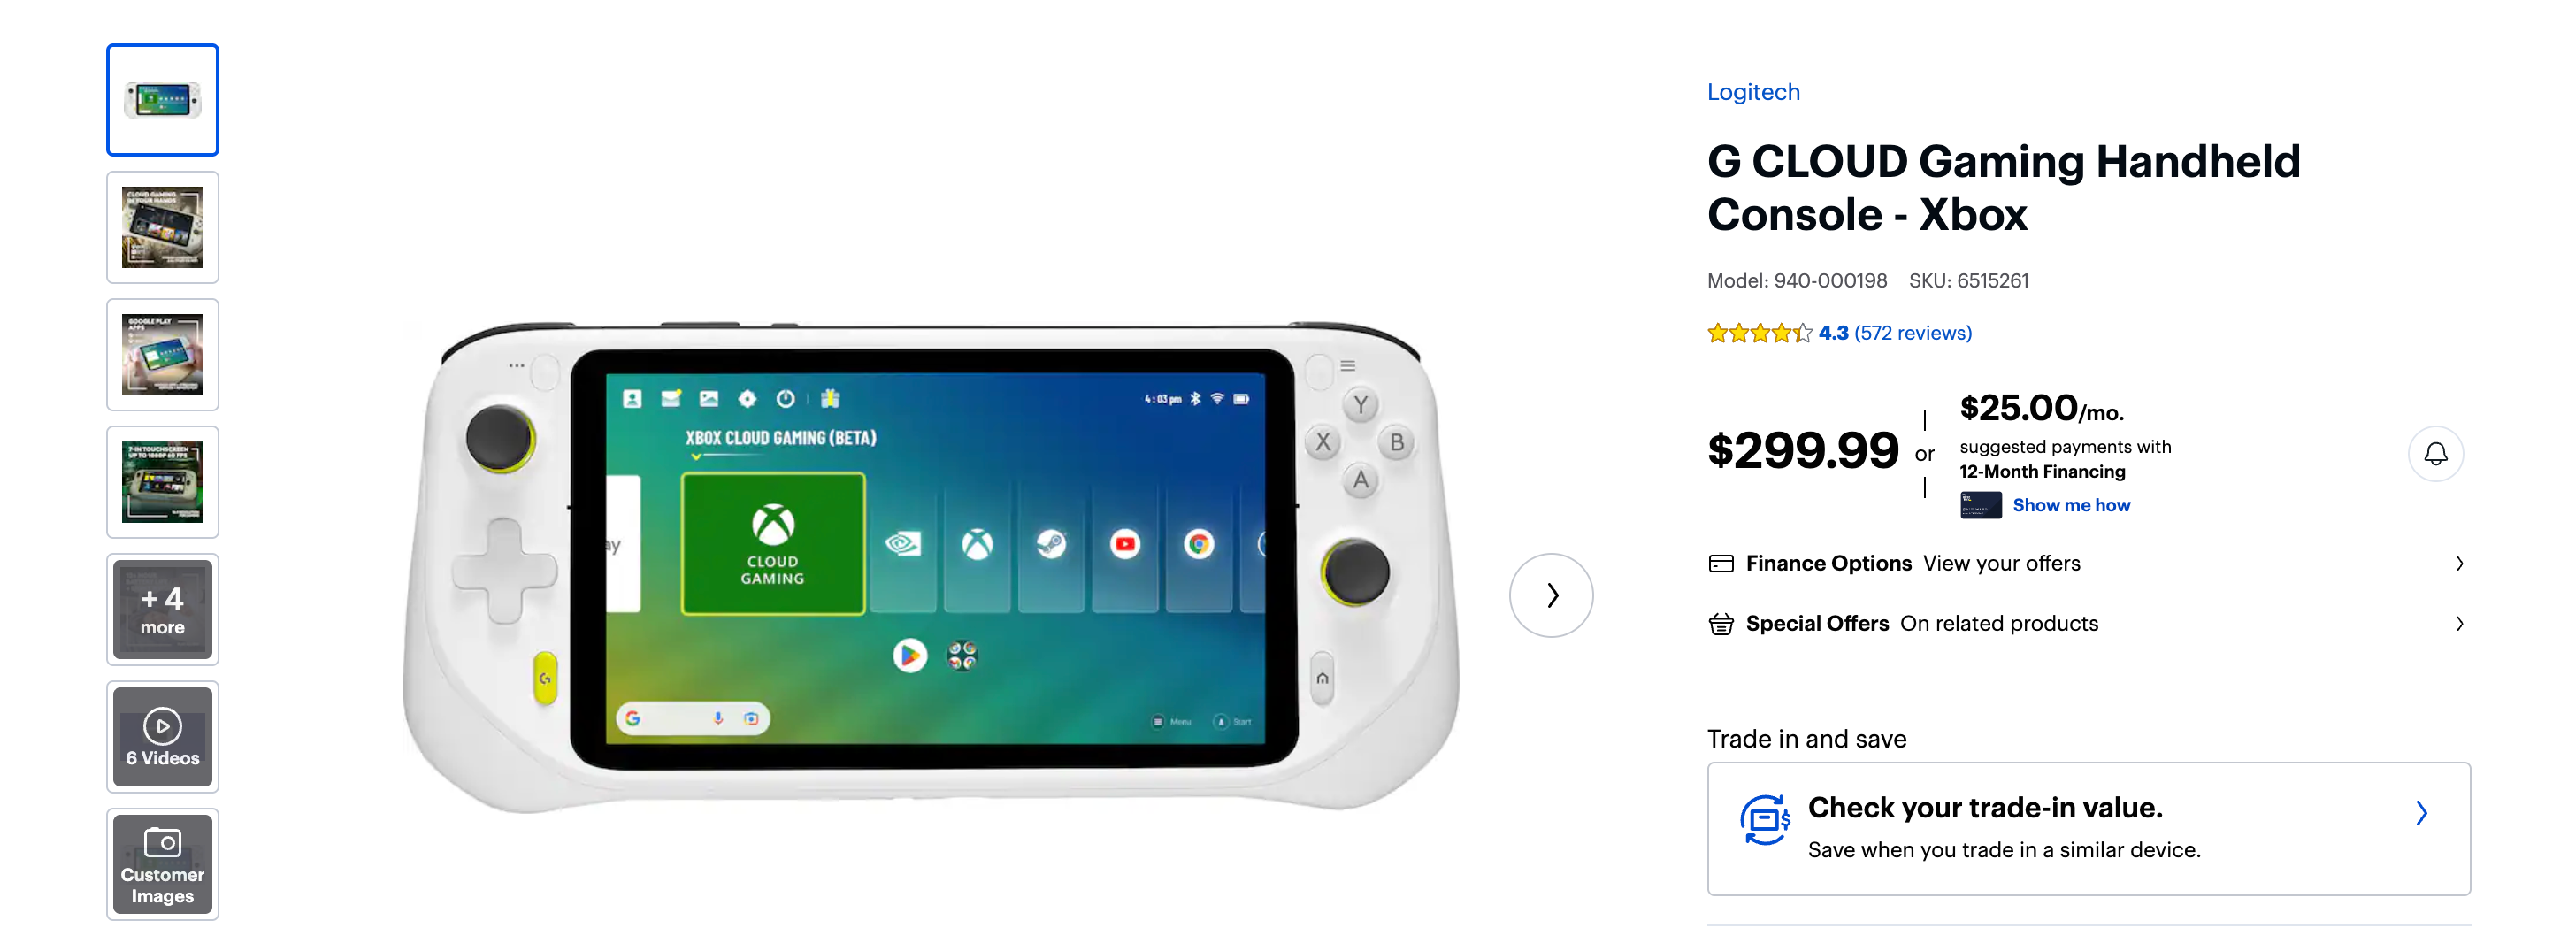Screen dimensions: 2576x936
Task: Click the trade-in device swap icon
Action: pyautogui.click(x=1764, y=819)
